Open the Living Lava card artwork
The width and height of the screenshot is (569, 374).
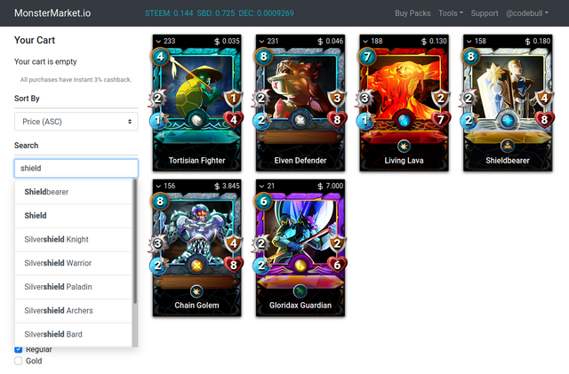(404, 87)
